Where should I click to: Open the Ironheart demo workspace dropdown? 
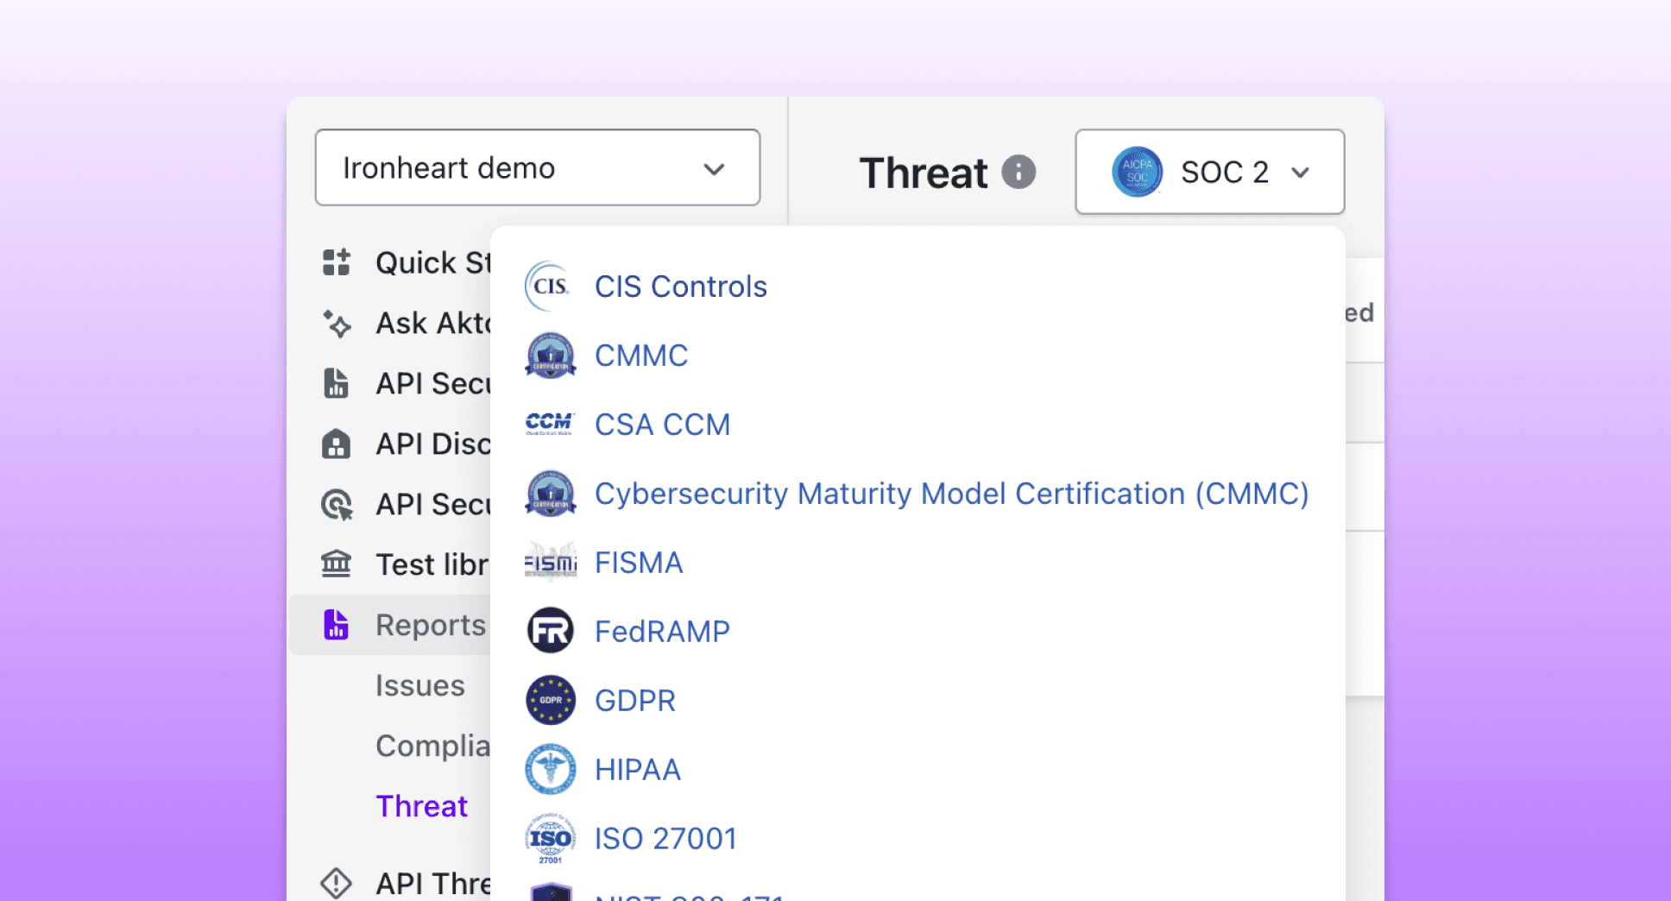(x=537, y=167)
